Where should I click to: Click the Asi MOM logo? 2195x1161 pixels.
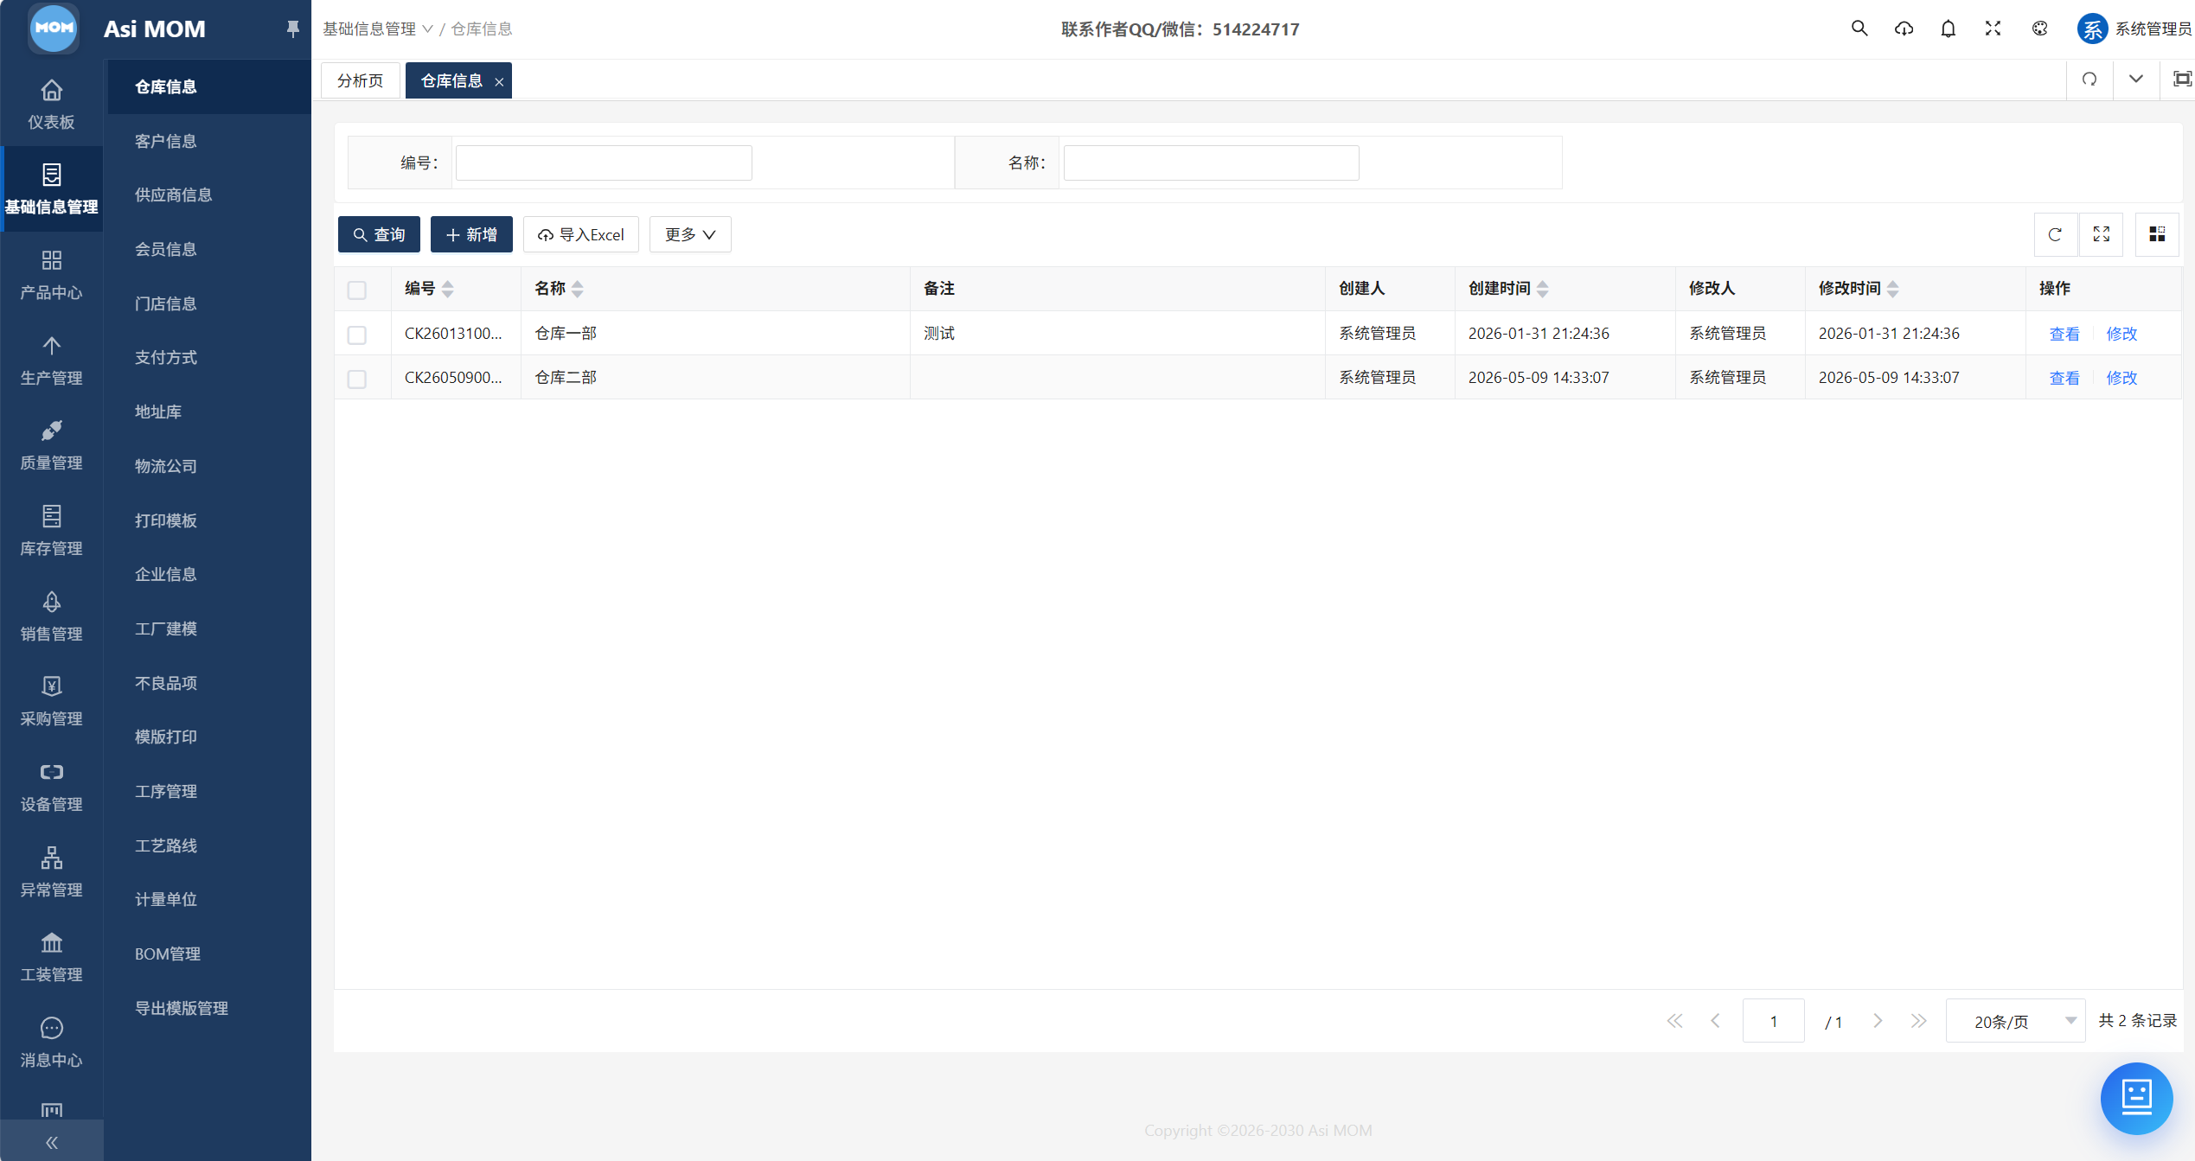[x=54, y=28]
